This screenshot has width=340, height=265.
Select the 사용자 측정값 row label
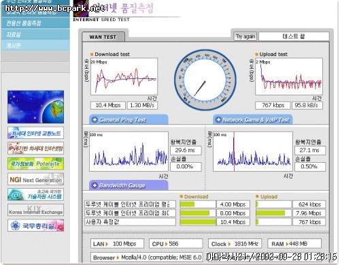pyautogui.click(x=130, y=222)
